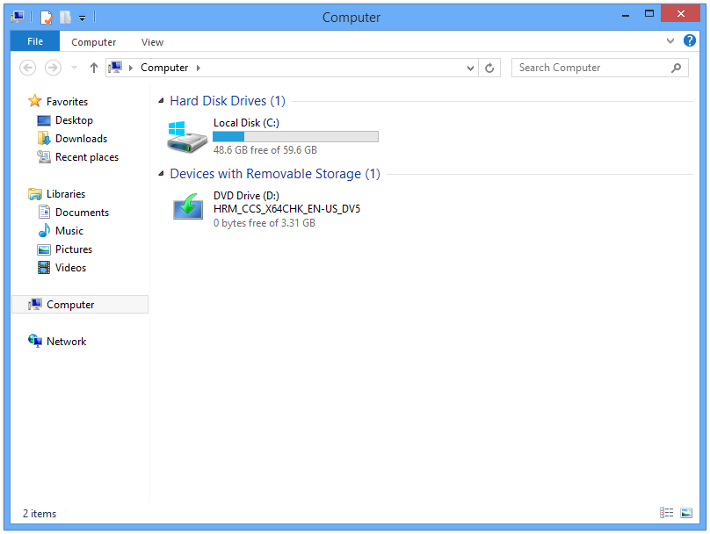Click the Properties quick access icon

pyautogui.click(x=47, y=18)
